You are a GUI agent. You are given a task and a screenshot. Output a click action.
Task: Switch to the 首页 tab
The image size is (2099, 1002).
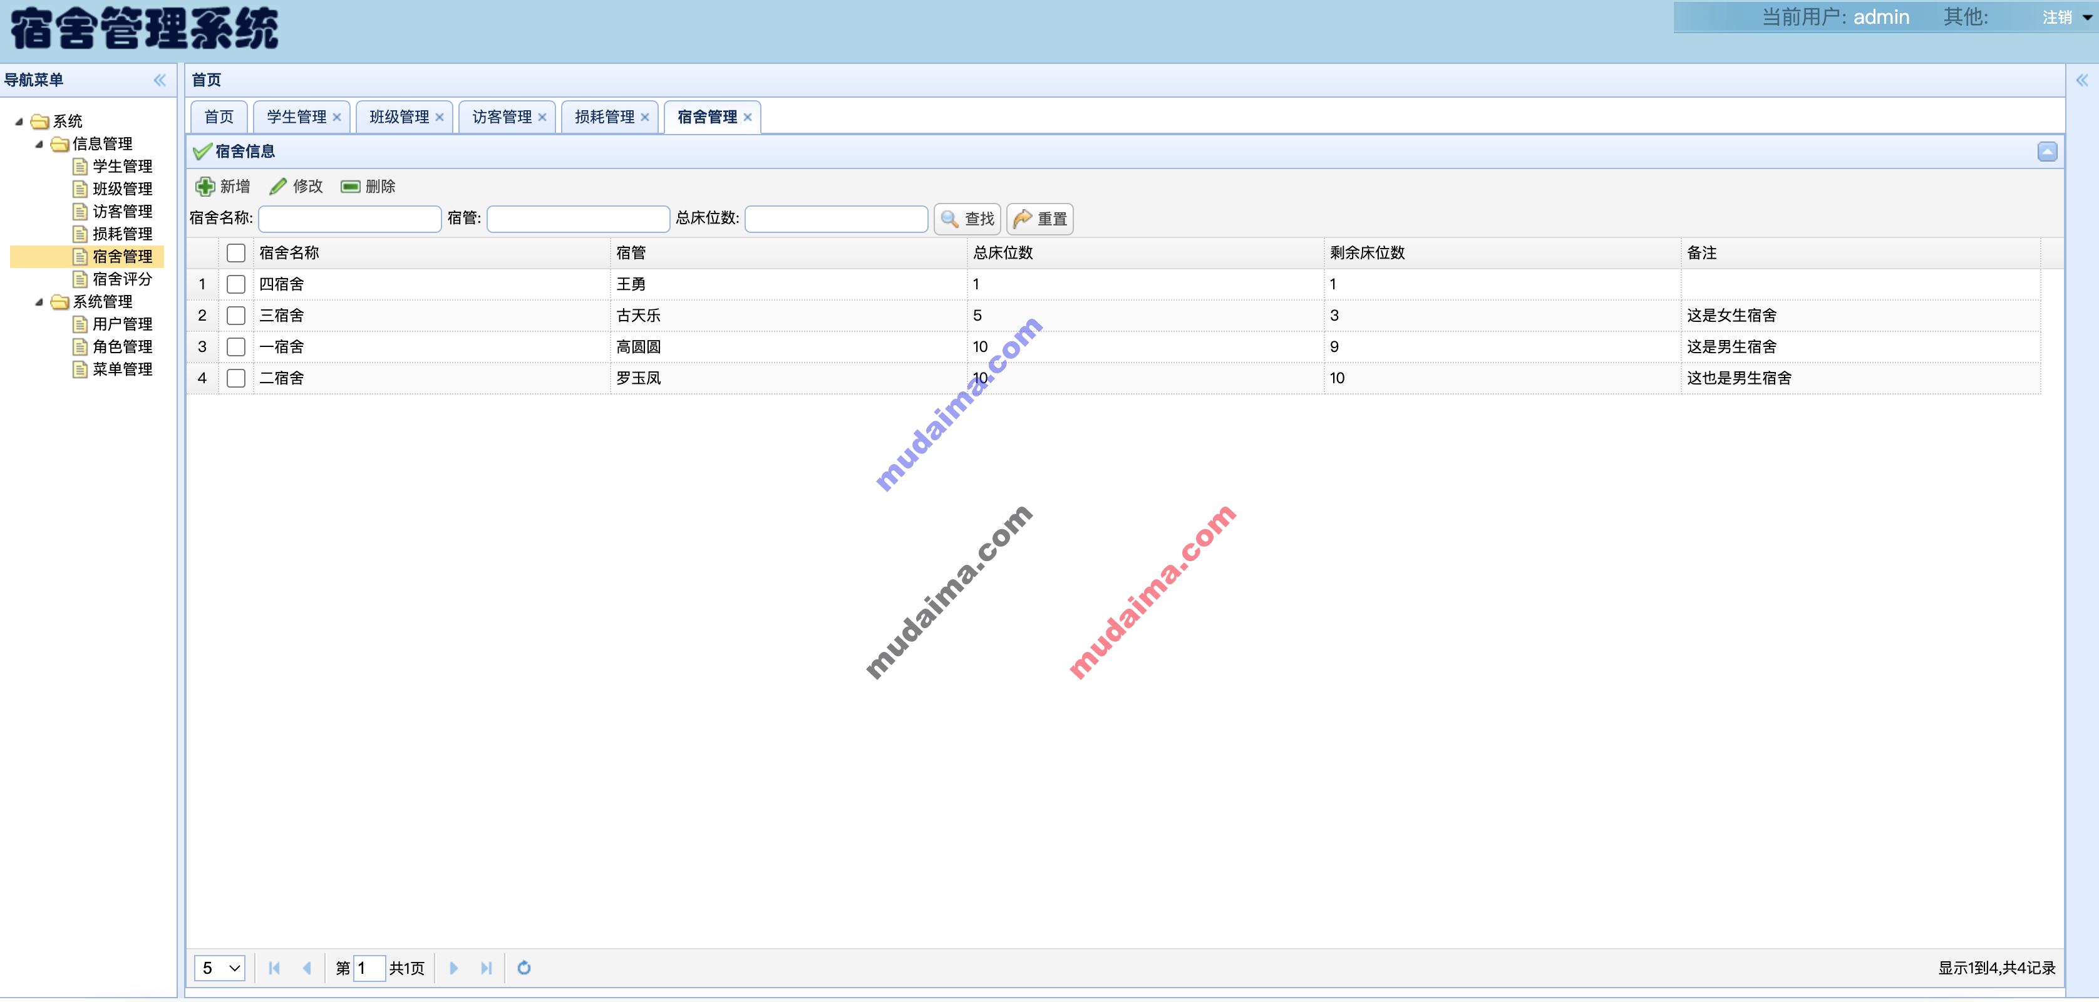pos(219,117)
